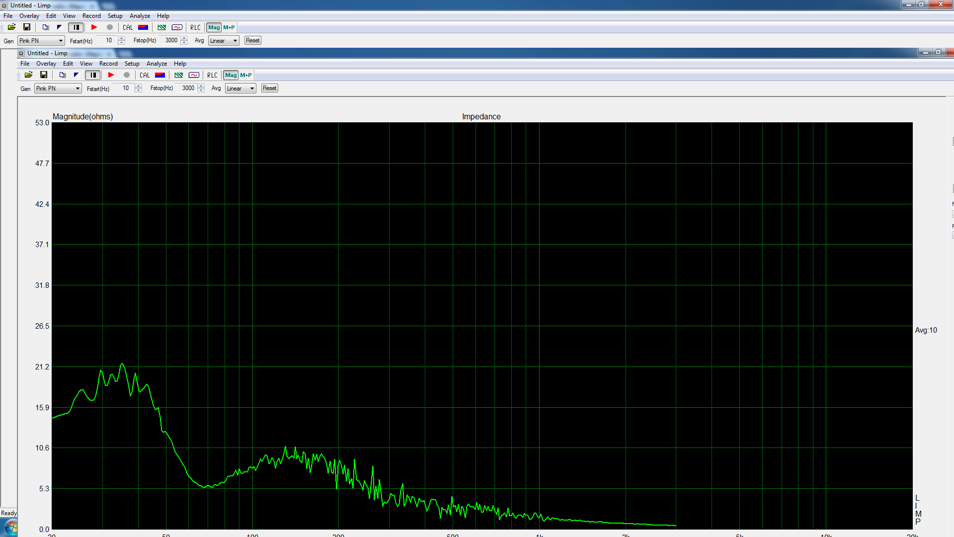Screen dimensions: 954x537
Task: Open View menu in front window
Action: (x=86, y=64)
